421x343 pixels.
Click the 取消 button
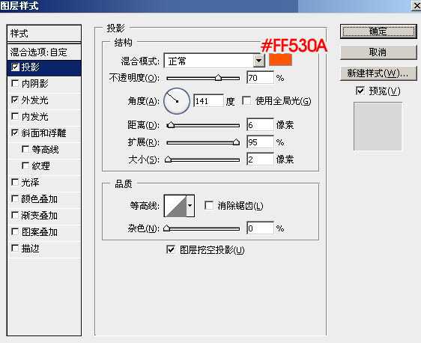pos(378,52)
